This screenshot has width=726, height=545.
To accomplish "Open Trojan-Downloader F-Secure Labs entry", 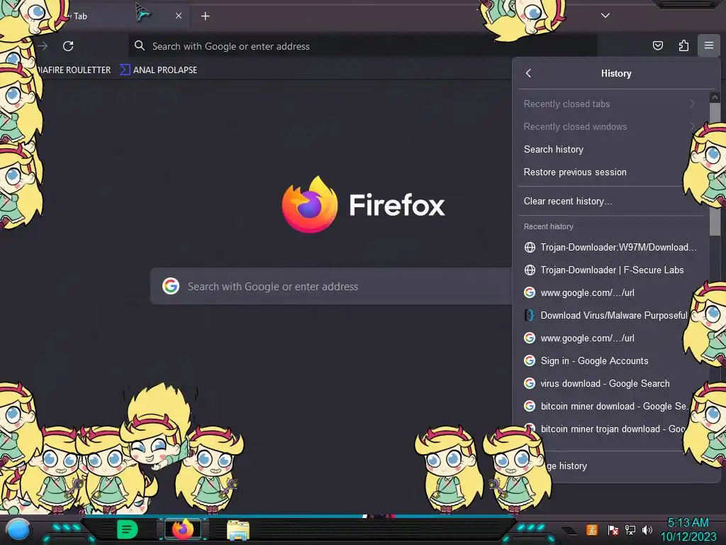I will [610, 270].
